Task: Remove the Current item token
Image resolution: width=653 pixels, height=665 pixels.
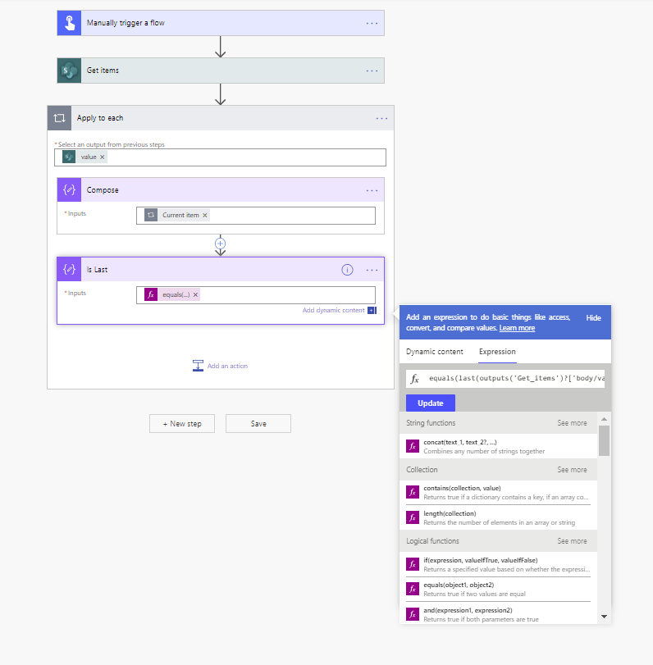Action: click(205, 215)
